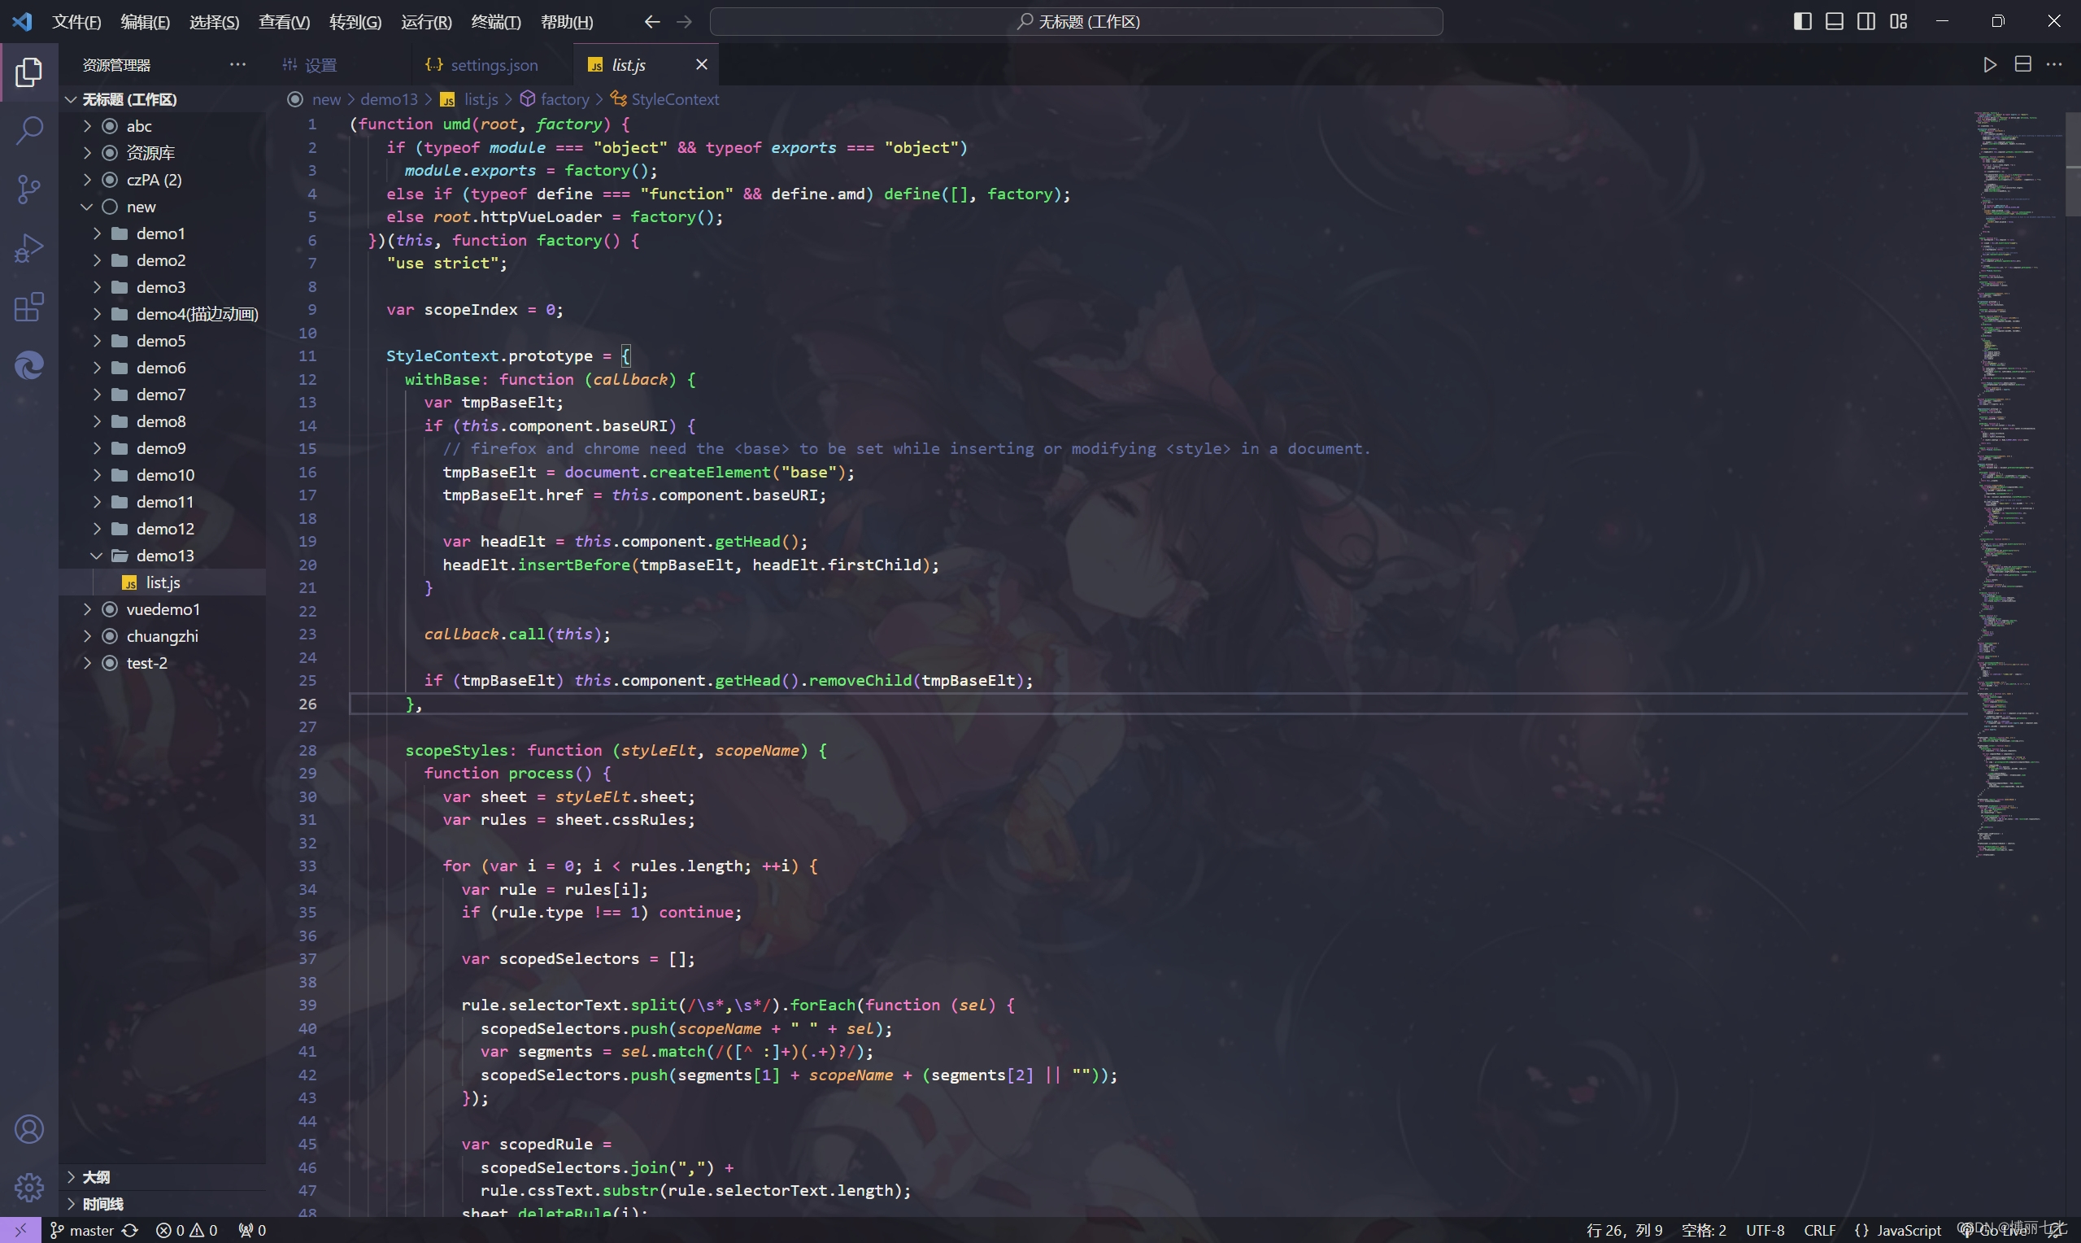Viewport: 2081px width, 1243px height.
Task: Open Manage gear icon
Action: pyautogui.click(x=29, y=1187)
